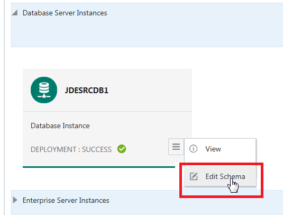Expand the Enterprise Server Instances section
The width and height of the screenshot is (283, 215).
(x=15, y=200)
